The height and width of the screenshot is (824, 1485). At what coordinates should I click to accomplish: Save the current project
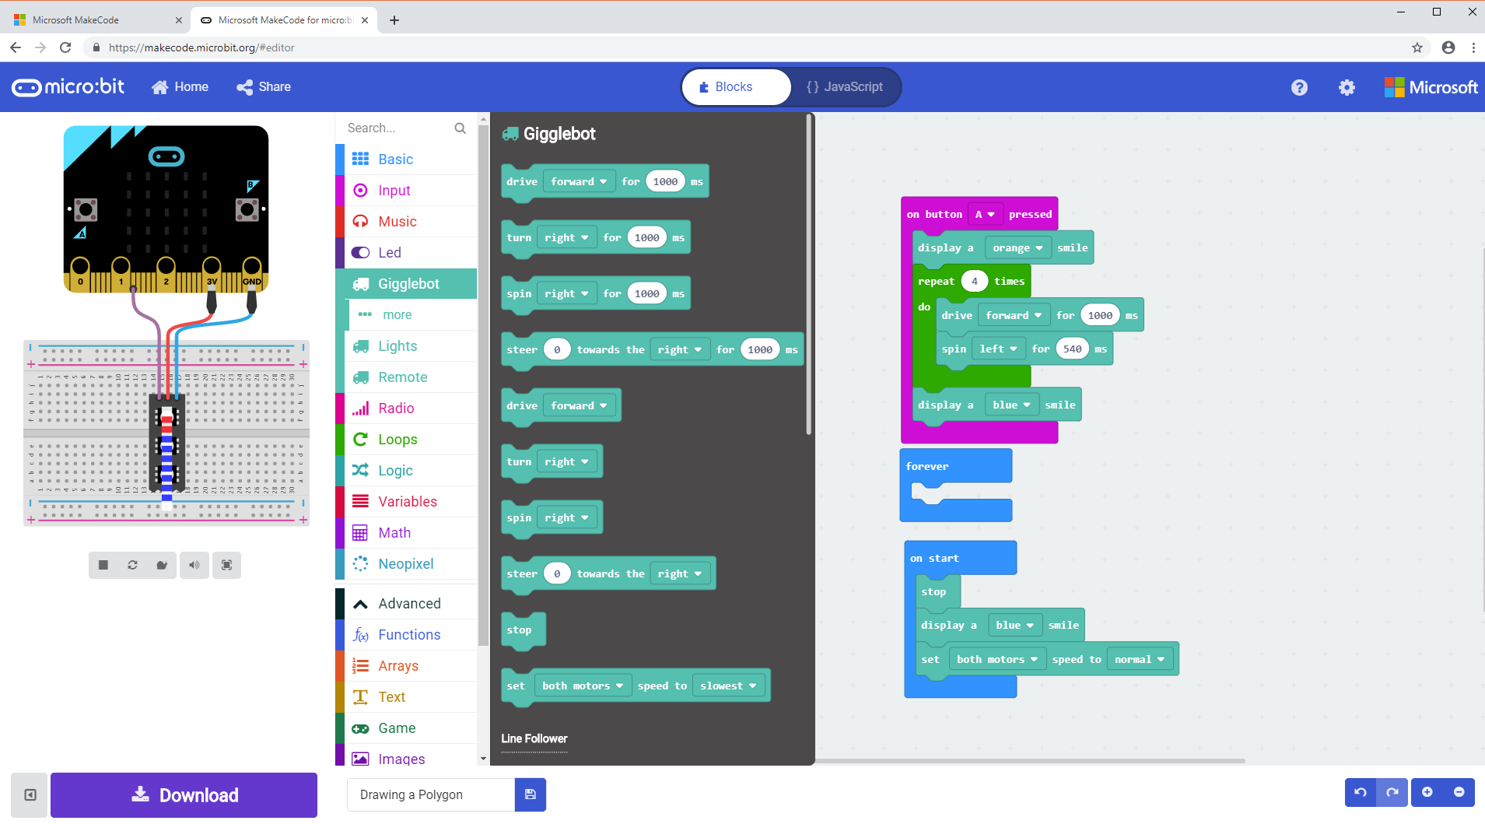point(530,794)
